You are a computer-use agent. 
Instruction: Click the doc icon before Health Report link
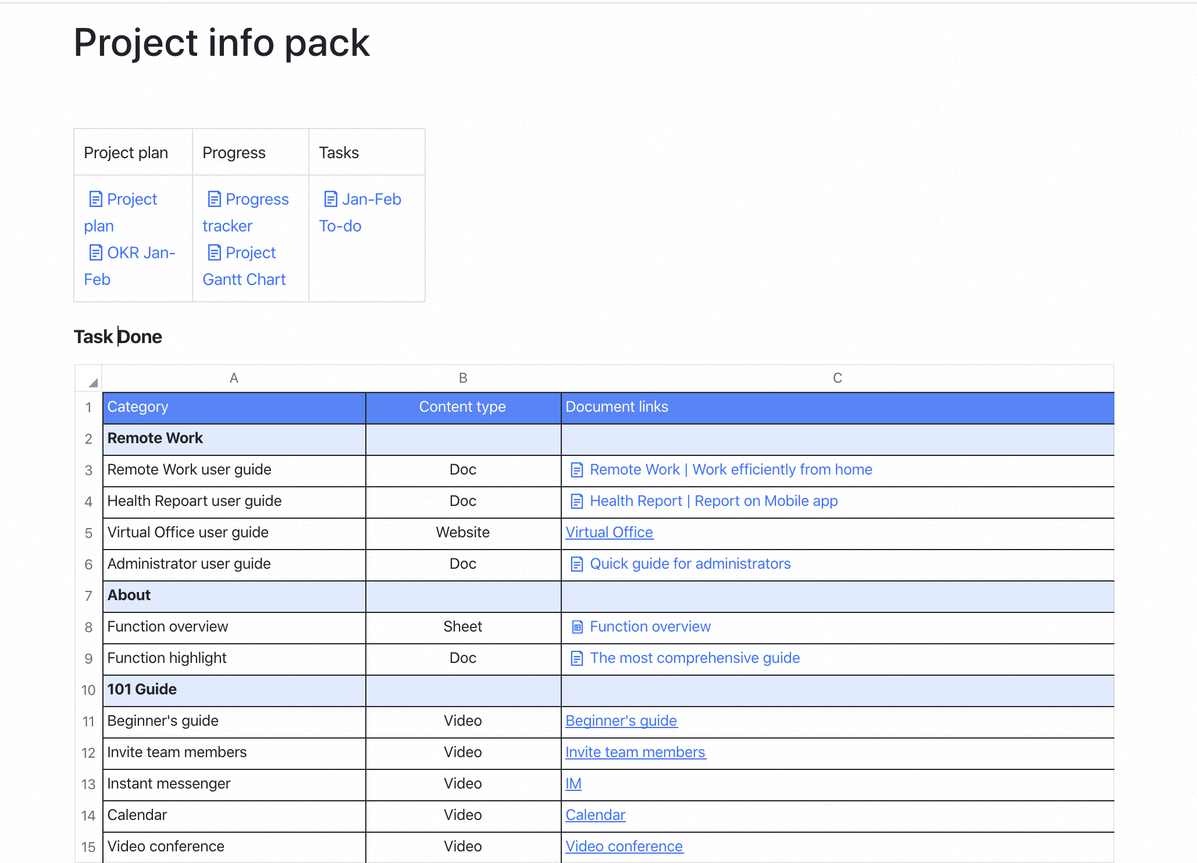576,501
